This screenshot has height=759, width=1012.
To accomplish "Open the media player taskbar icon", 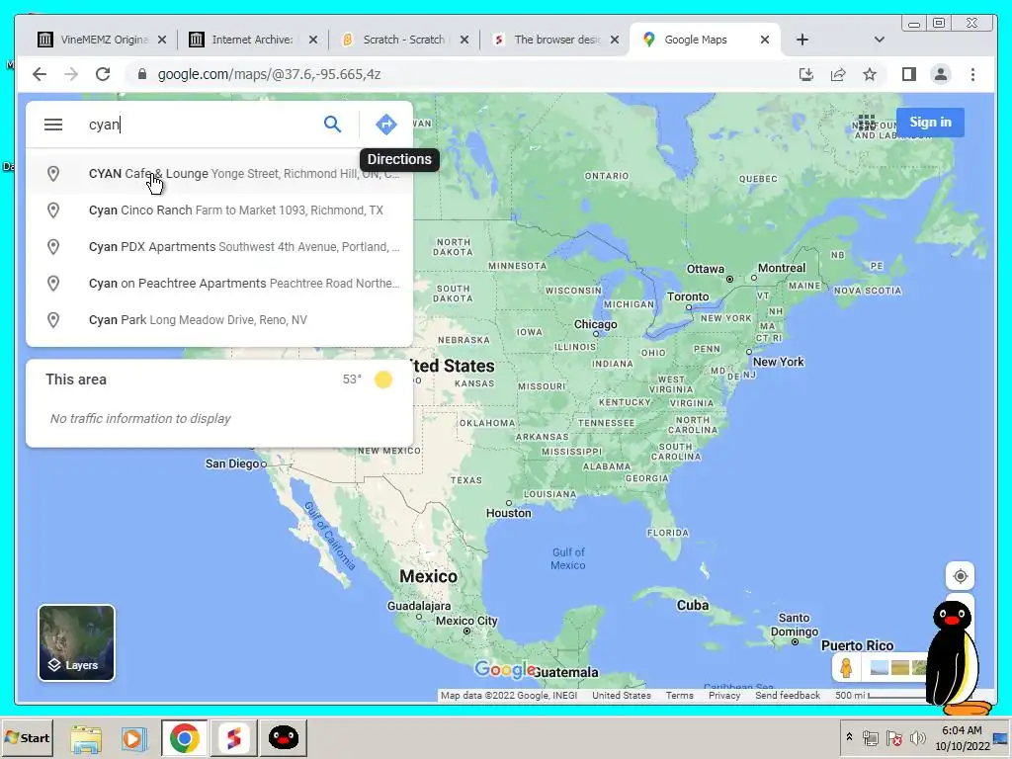I will 133,737.
